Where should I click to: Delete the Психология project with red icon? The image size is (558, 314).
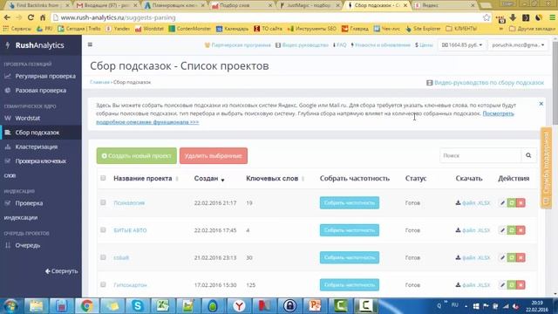[x=521, y=203]
